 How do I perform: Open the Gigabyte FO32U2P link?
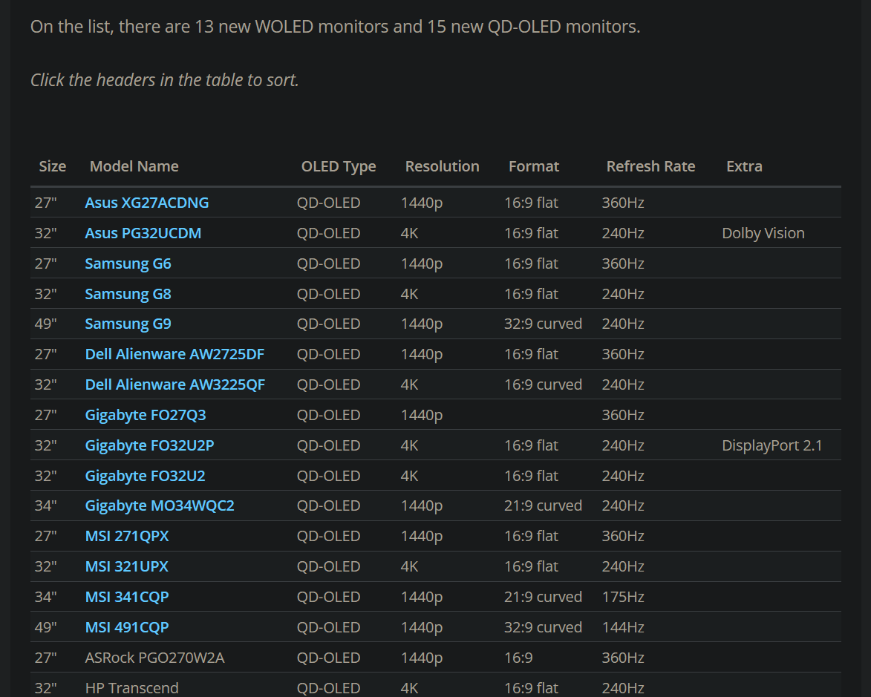coord(149,445)
